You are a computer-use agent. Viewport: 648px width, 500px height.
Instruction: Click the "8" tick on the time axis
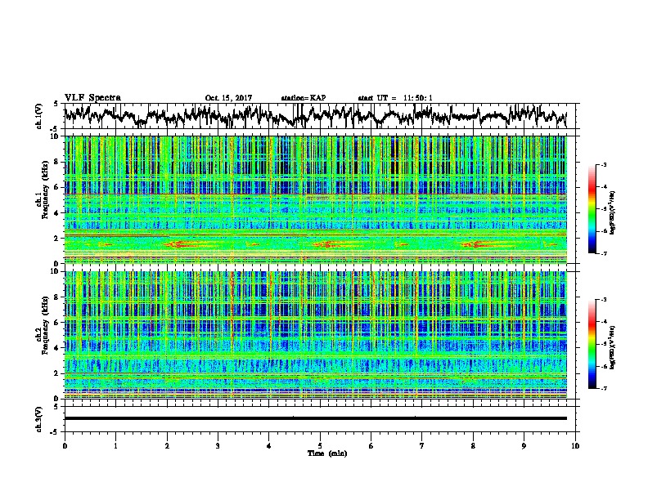(x=473, y=446)
